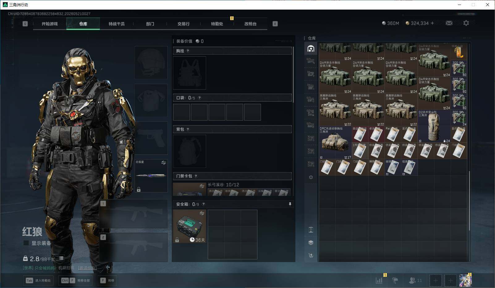Click the 红狼 operator name
The image size is (495, 288).
click(32, 231)
